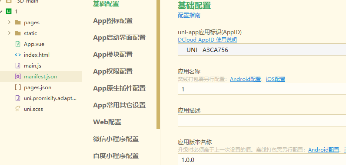Open the Web配置 section

[x=107, y=122]
